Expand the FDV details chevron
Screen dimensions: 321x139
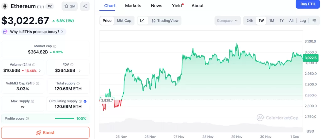79,71
